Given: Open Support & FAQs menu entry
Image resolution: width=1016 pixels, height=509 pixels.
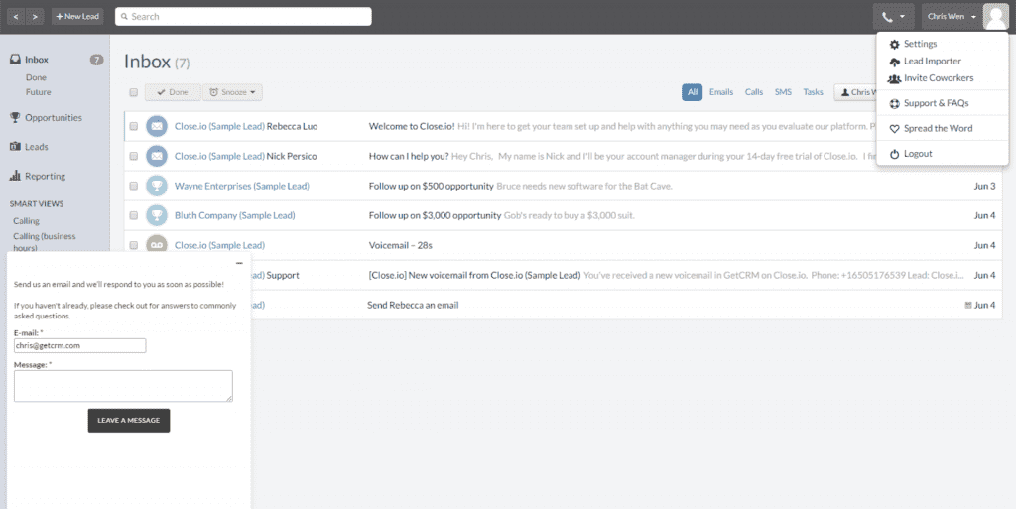Looking at the screenshot, I should click(937, 103).
